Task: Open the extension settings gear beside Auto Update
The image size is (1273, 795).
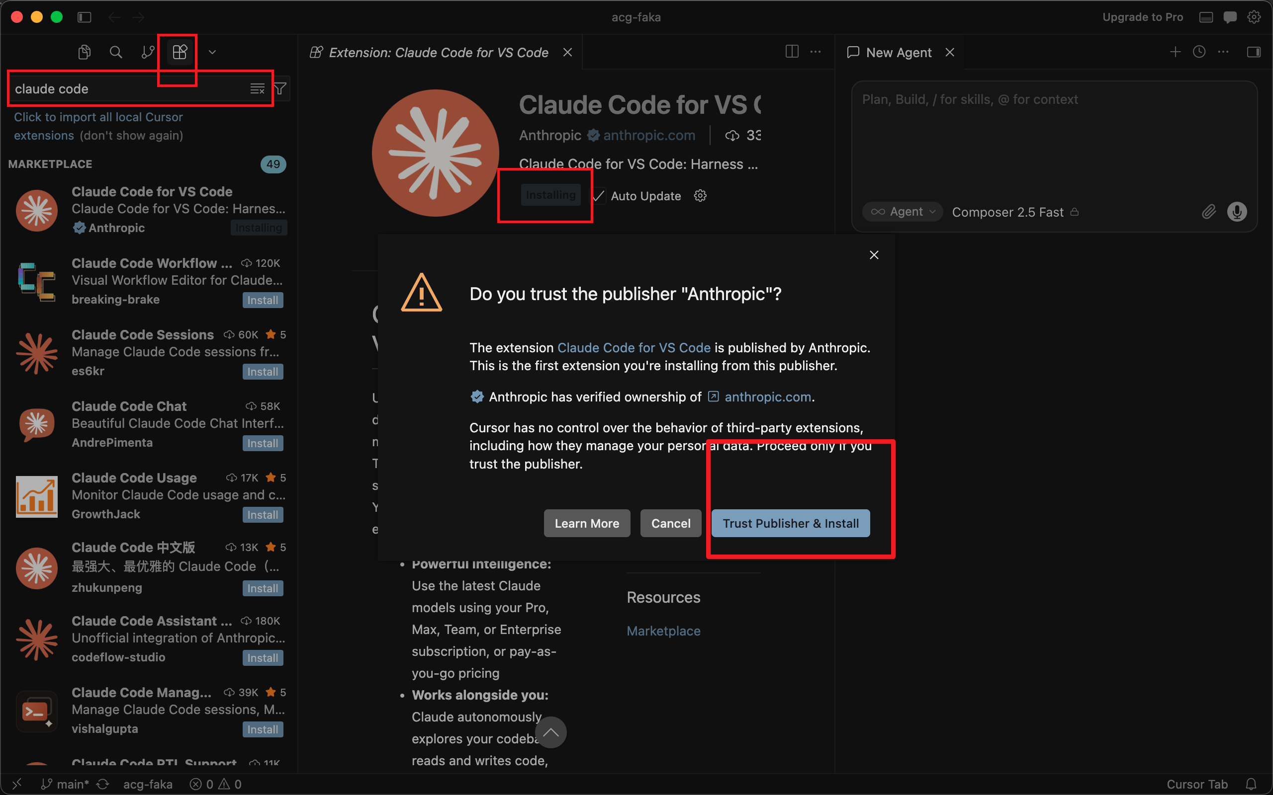Action: (x=700, y=196)
